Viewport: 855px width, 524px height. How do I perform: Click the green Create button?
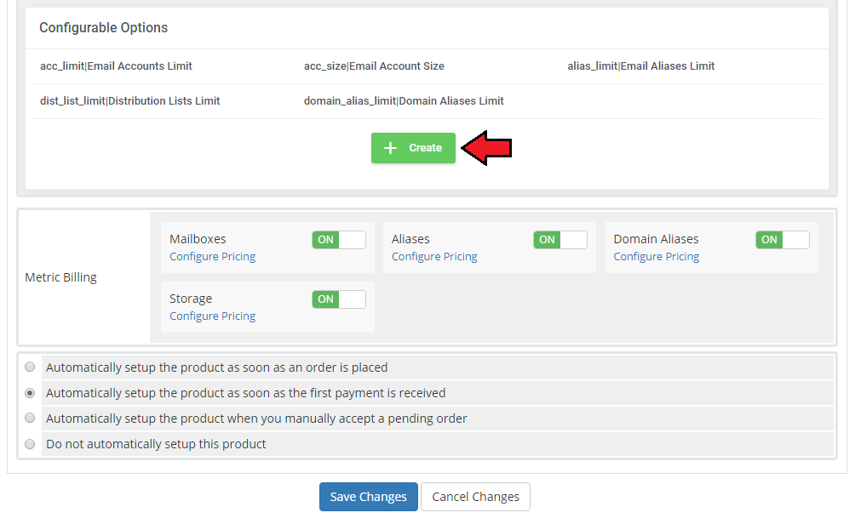(413, 148)
